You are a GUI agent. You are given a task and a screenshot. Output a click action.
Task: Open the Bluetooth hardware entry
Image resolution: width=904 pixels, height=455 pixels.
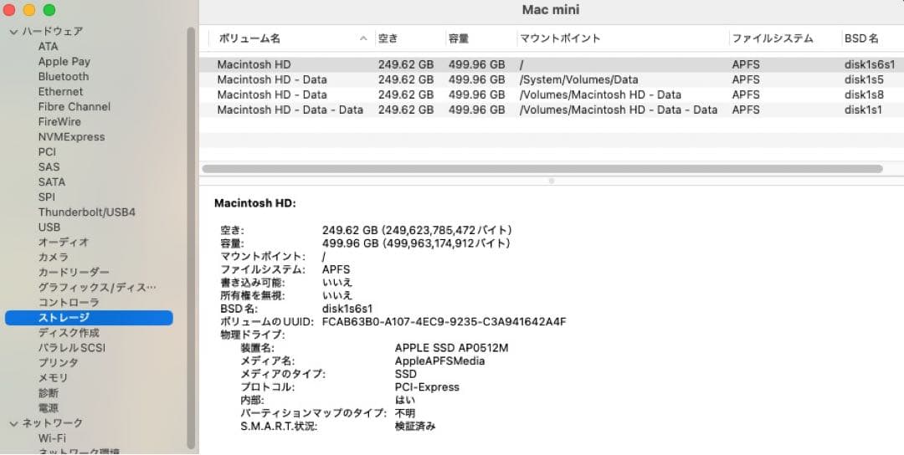click(x=64, y=77)
